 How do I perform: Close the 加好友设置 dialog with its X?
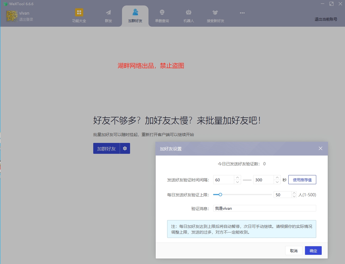tap(320, 148)
